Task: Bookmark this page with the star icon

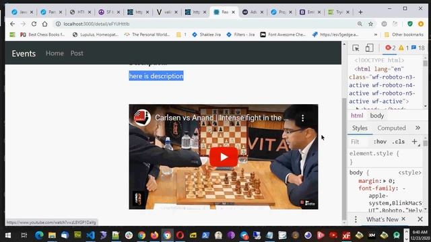Action: pyautogui.click(x=371, y=24)
